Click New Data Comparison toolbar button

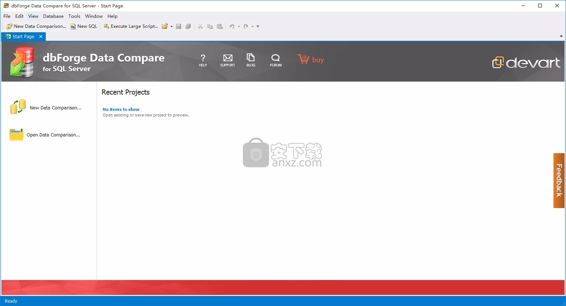[x=36, y=26]
